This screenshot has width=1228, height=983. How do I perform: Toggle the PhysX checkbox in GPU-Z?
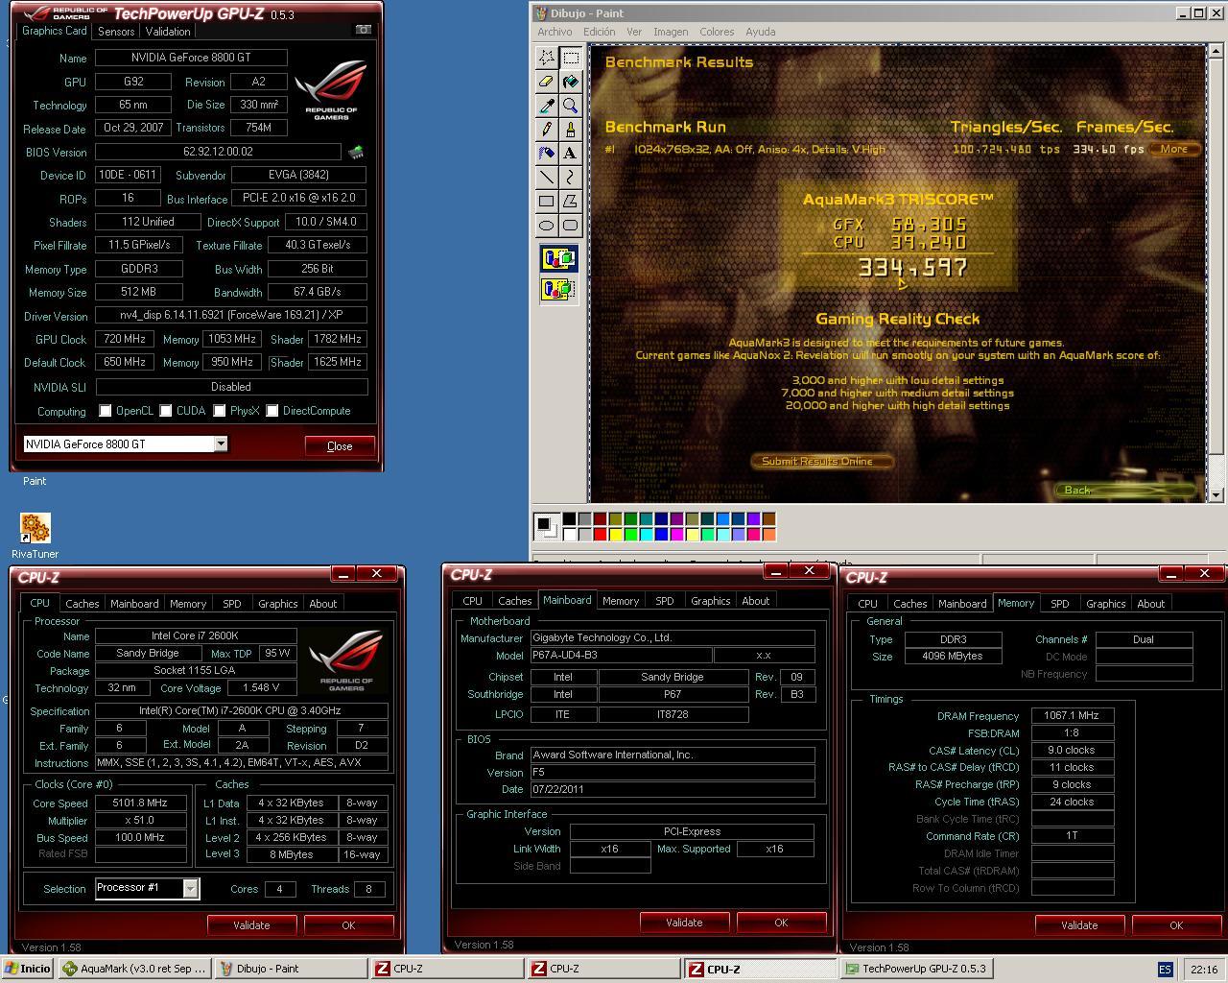coord(220,411)
